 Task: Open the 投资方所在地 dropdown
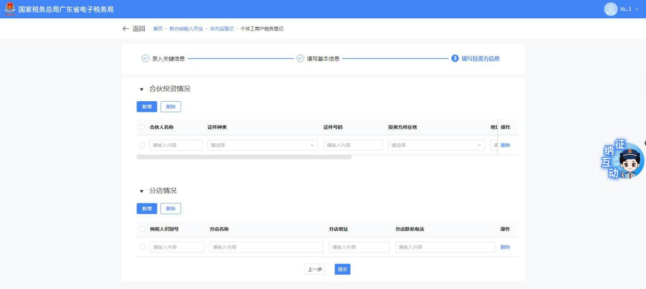[x=436, y=146]
